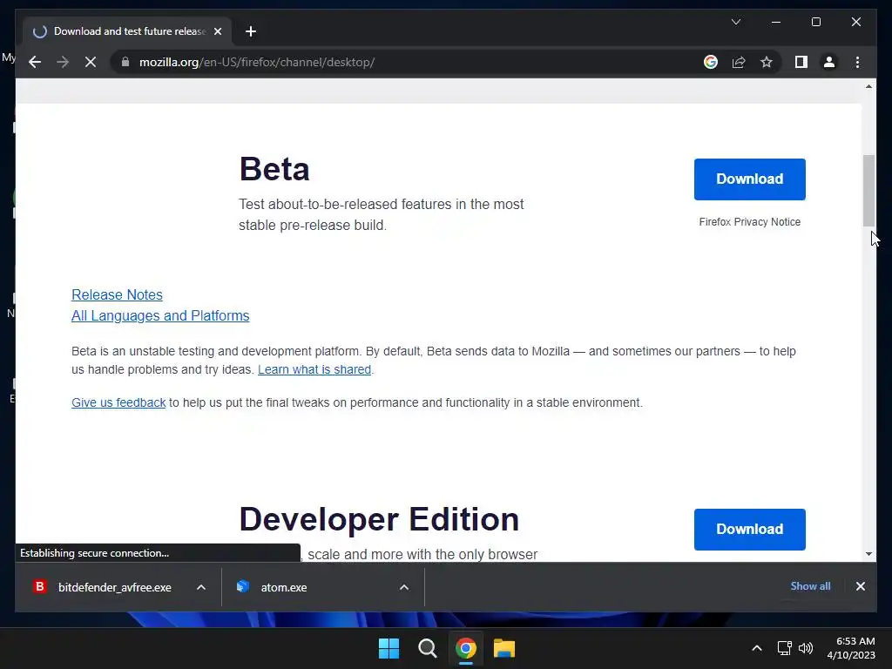Screen dimensions: 892x669
Task: Download Firefox Developer Edition
Action: [749, 529]
